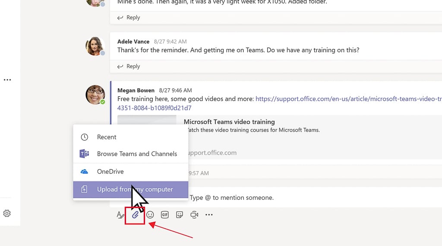Click Megan Bowen's name
The height and width of the screenshot is (246, 442).
tap(136, 91)
